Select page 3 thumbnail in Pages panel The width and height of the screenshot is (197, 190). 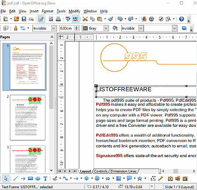[x=28, y=159]
